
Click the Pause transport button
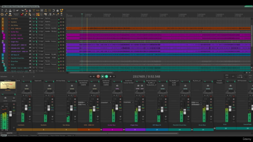click(114, 77)
